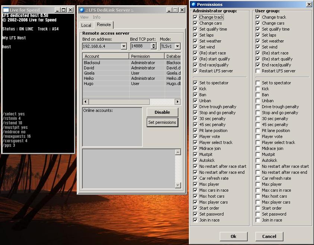This screenshot has width=314, height=245.
Task: Click the Online accounts list box
Action: (x=112, y=127)
